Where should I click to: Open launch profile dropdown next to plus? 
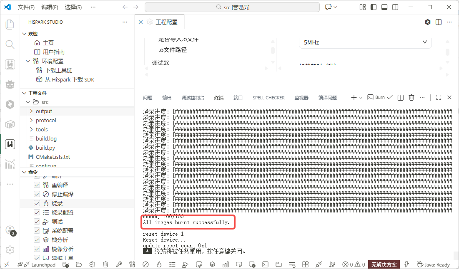(361, 98)
